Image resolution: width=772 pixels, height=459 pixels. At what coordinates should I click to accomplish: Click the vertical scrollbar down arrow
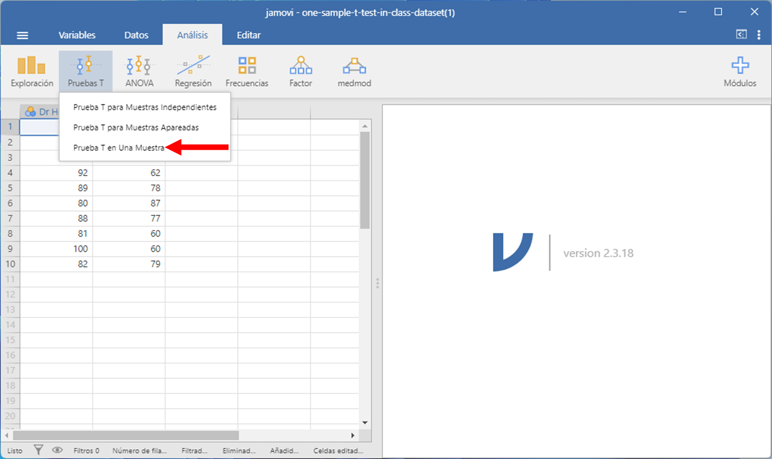[365, 422]
